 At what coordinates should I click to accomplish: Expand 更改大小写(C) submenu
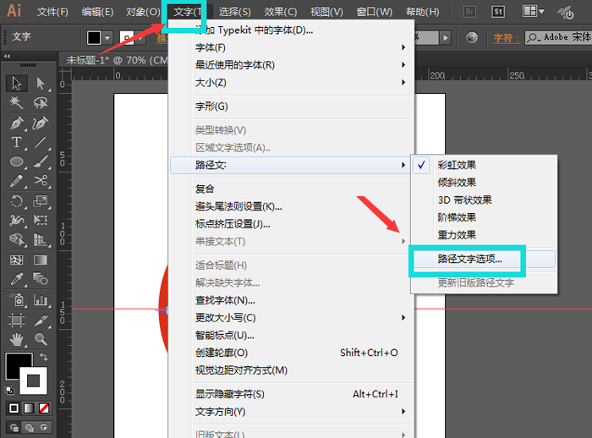291,318
